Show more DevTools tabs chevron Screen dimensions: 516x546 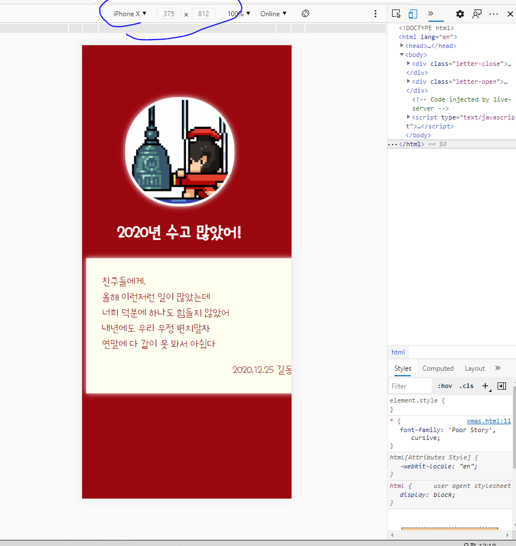click(x=431, y=13)
